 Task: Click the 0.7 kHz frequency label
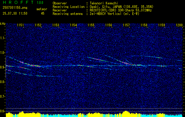point(2,97)
